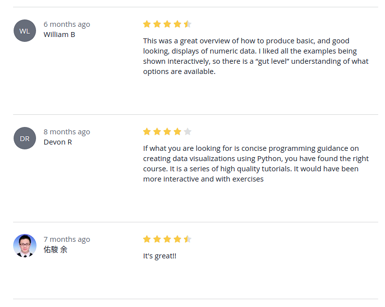The image size is (385, 307).
Task: Click the fourth star in William B's rating
Action: 177,24
